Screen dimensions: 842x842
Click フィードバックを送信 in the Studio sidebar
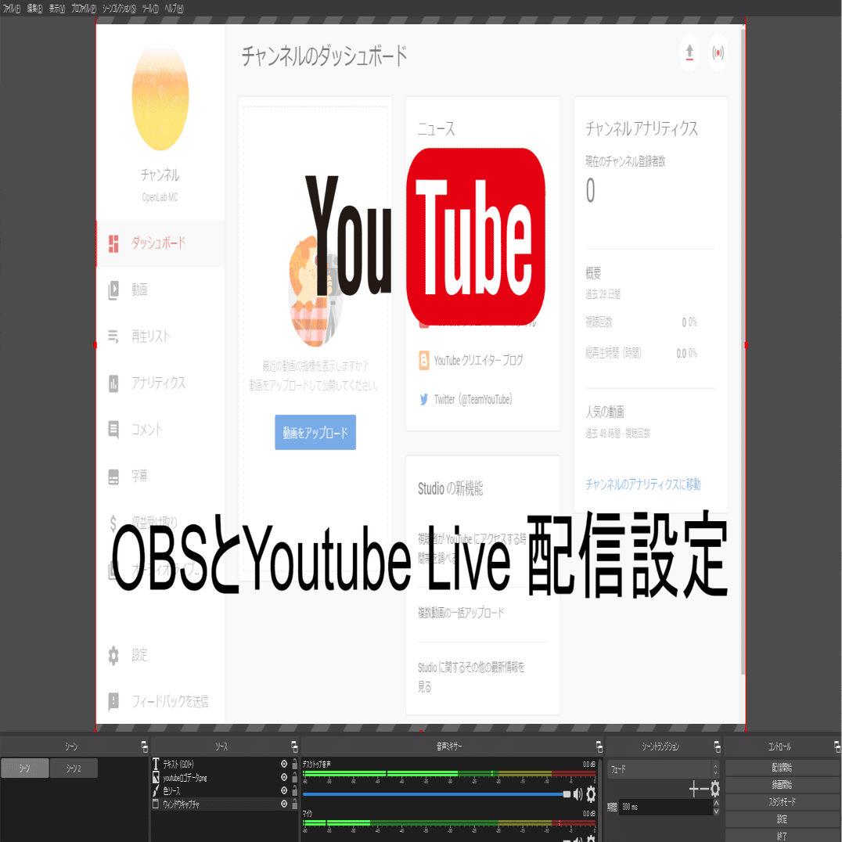tap(160, 701)
